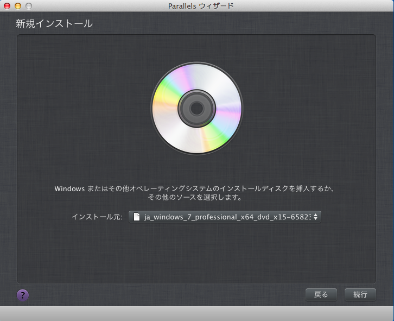394x321 pixels.
Task: Click the インストール元: label
Action: (x=97, y=217)
